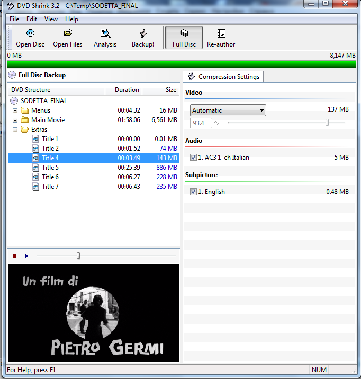Click the Title 4 video icon
This screenshot has height=379, width=361.
pyautogui.click(x=35, y=158)
